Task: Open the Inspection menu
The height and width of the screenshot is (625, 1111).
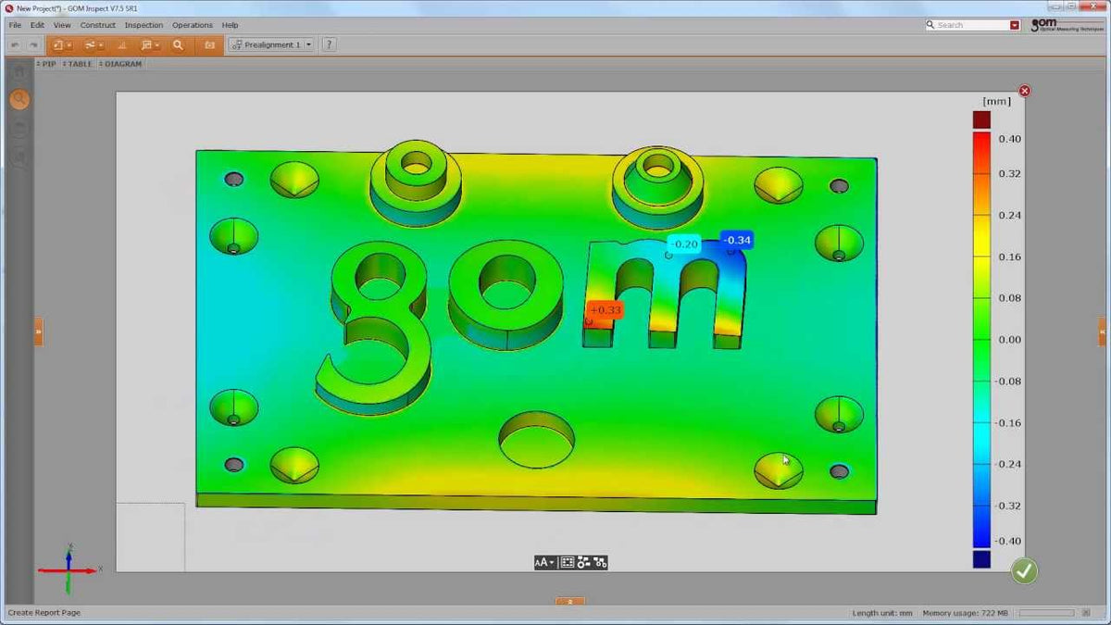Action: point(144,25)
